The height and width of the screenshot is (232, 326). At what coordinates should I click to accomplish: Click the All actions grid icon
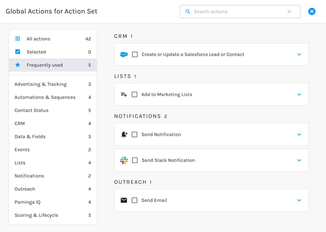pyautogui.click(x=18, y=39)
